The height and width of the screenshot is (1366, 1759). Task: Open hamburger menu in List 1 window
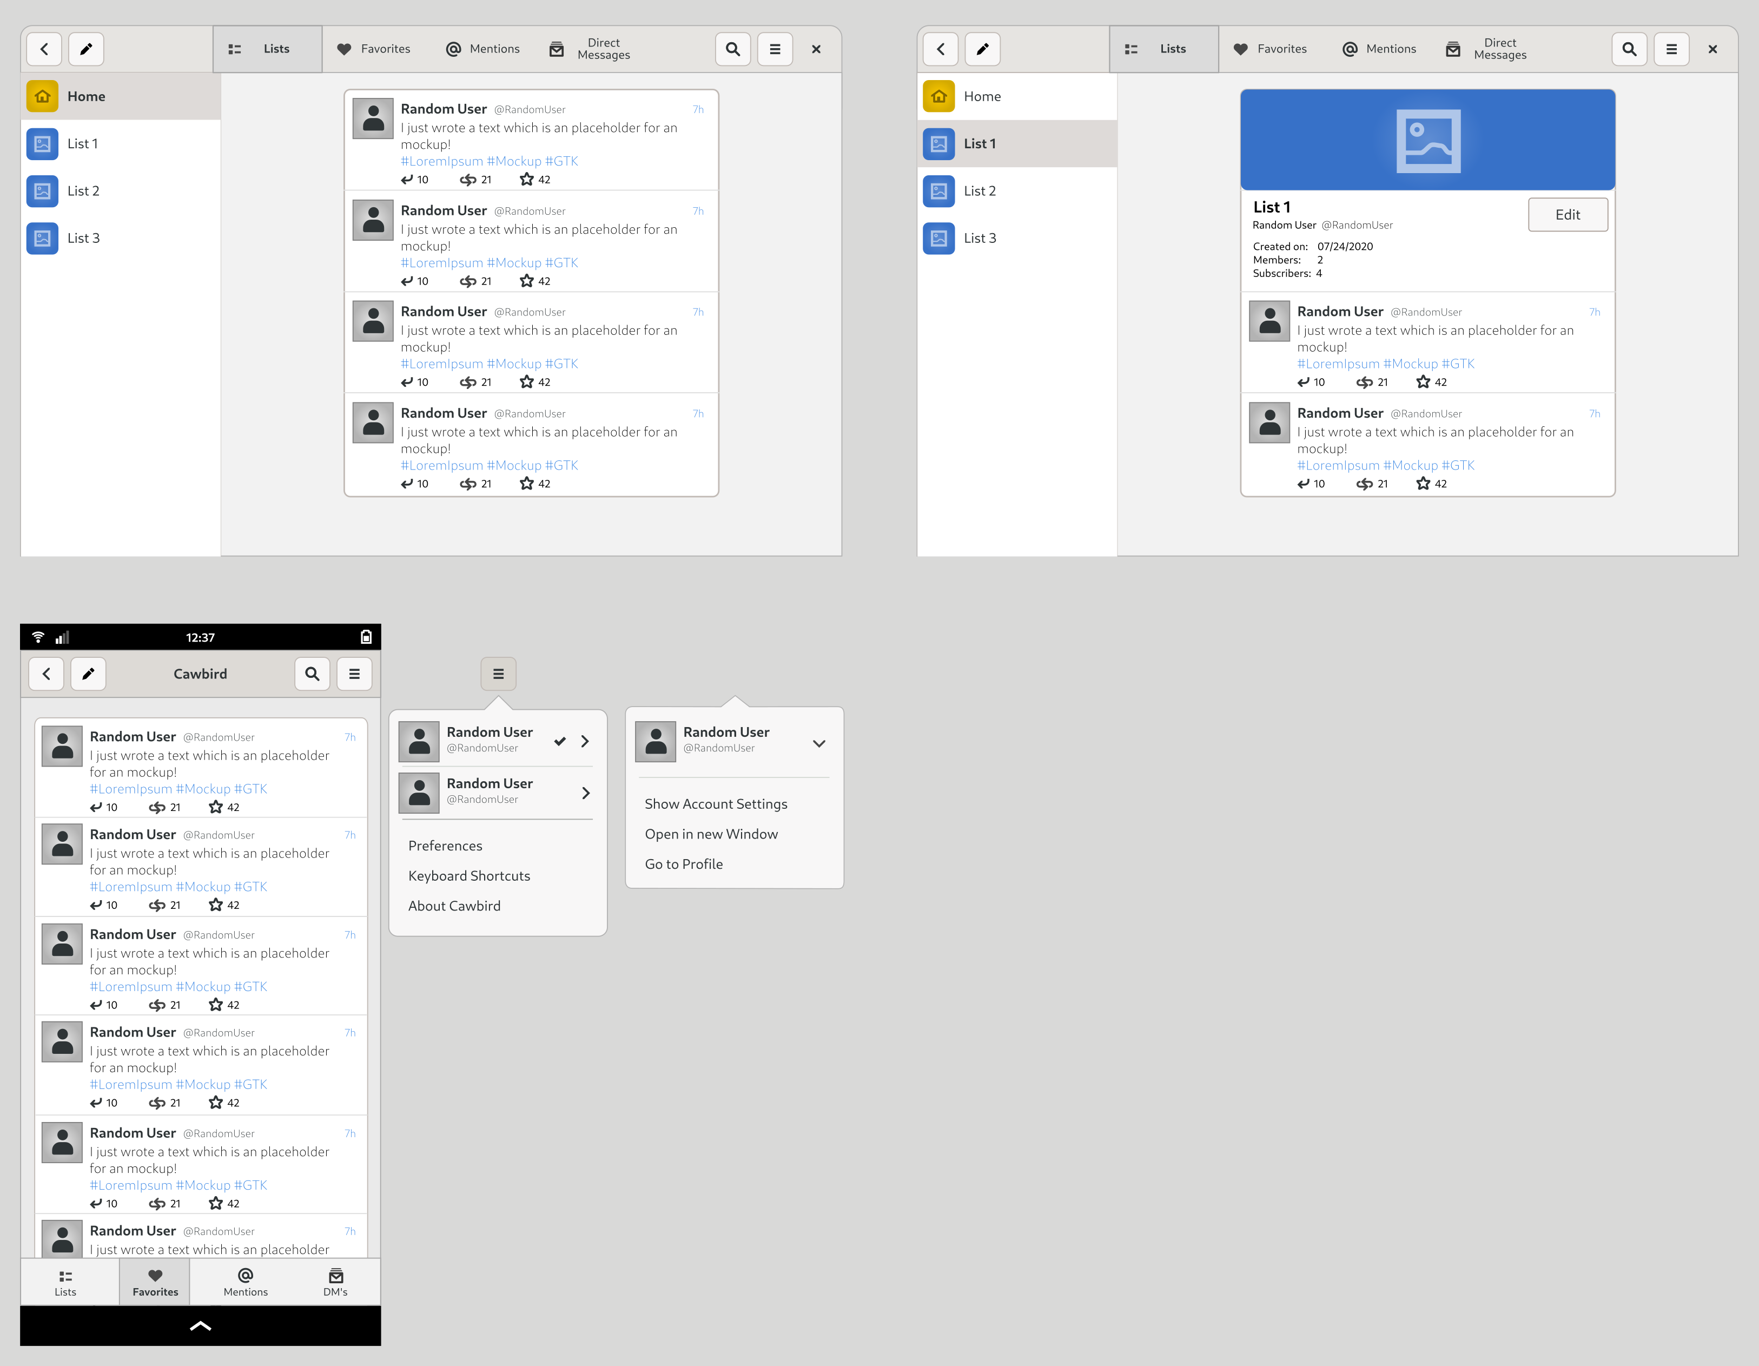[1671, 49]
